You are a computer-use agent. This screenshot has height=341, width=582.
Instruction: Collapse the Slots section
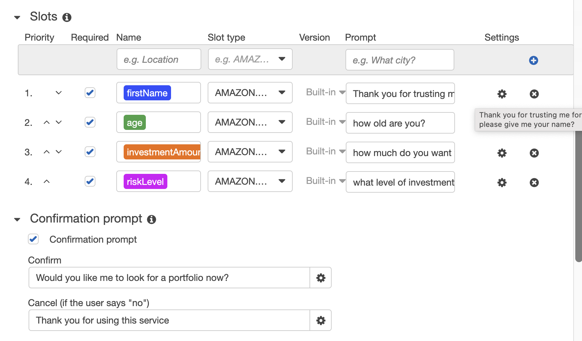click(17, 17)
